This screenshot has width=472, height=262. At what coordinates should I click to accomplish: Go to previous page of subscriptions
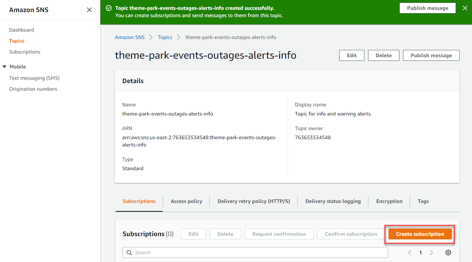point(410,253)
